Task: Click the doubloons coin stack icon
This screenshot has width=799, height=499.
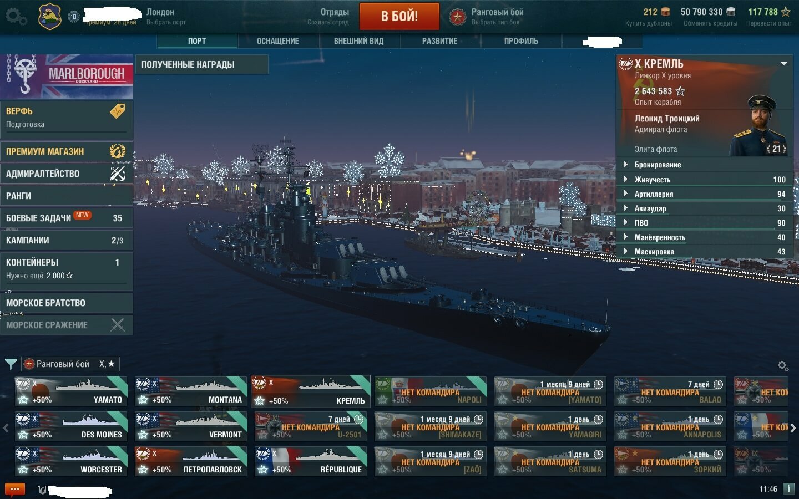Action: tap(665, 12)
